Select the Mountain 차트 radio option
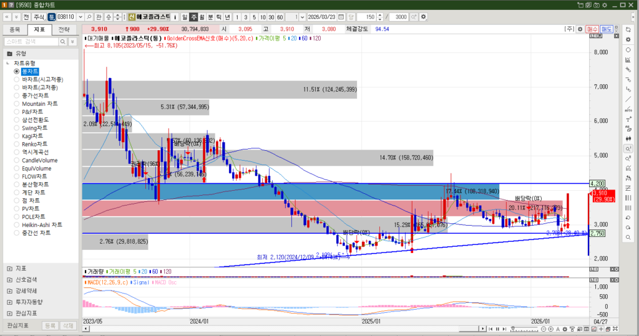The width and height of the screenshot is (639, 336). 17,103
